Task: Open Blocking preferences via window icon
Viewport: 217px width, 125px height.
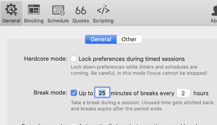Action: click(34, 9)
